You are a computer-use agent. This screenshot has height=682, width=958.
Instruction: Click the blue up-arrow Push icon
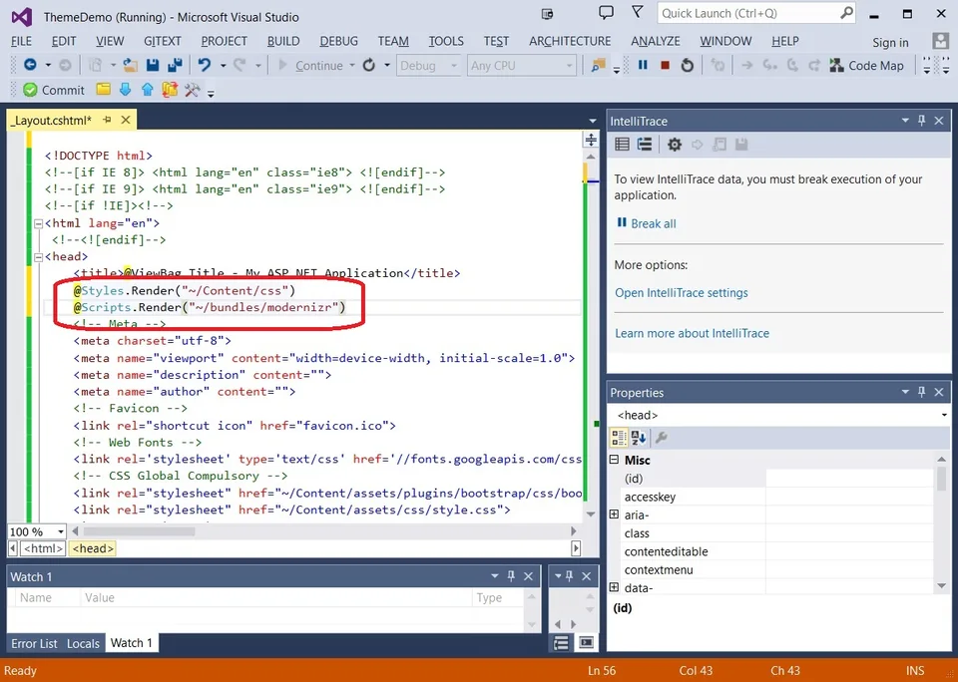pos(148,90)
